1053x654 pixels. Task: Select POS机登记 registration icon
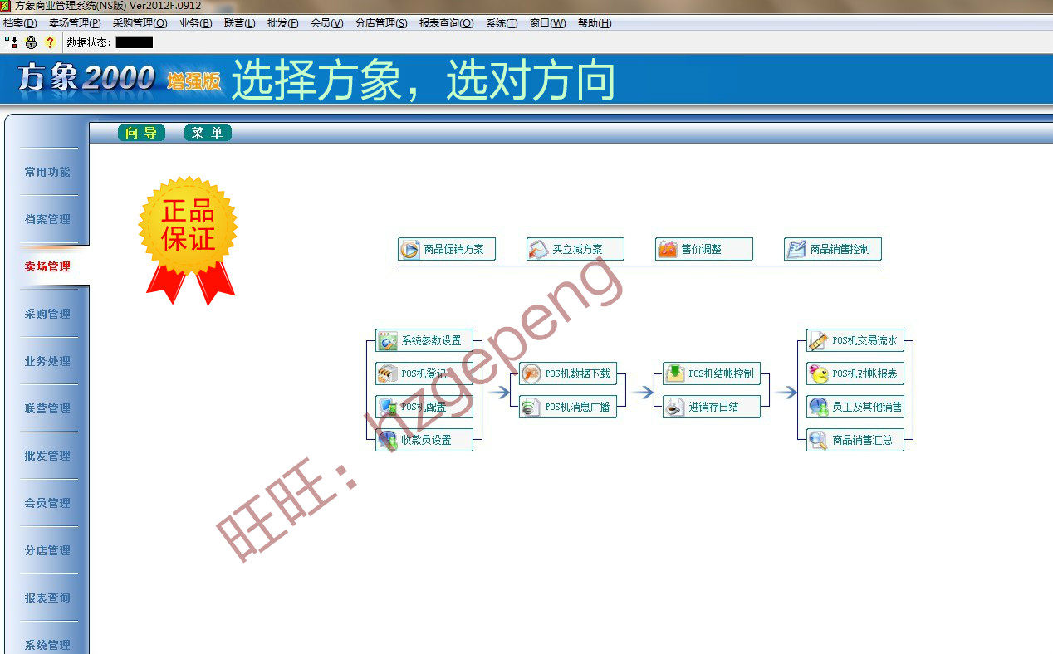pyautogui.click(x=387, y=373)
